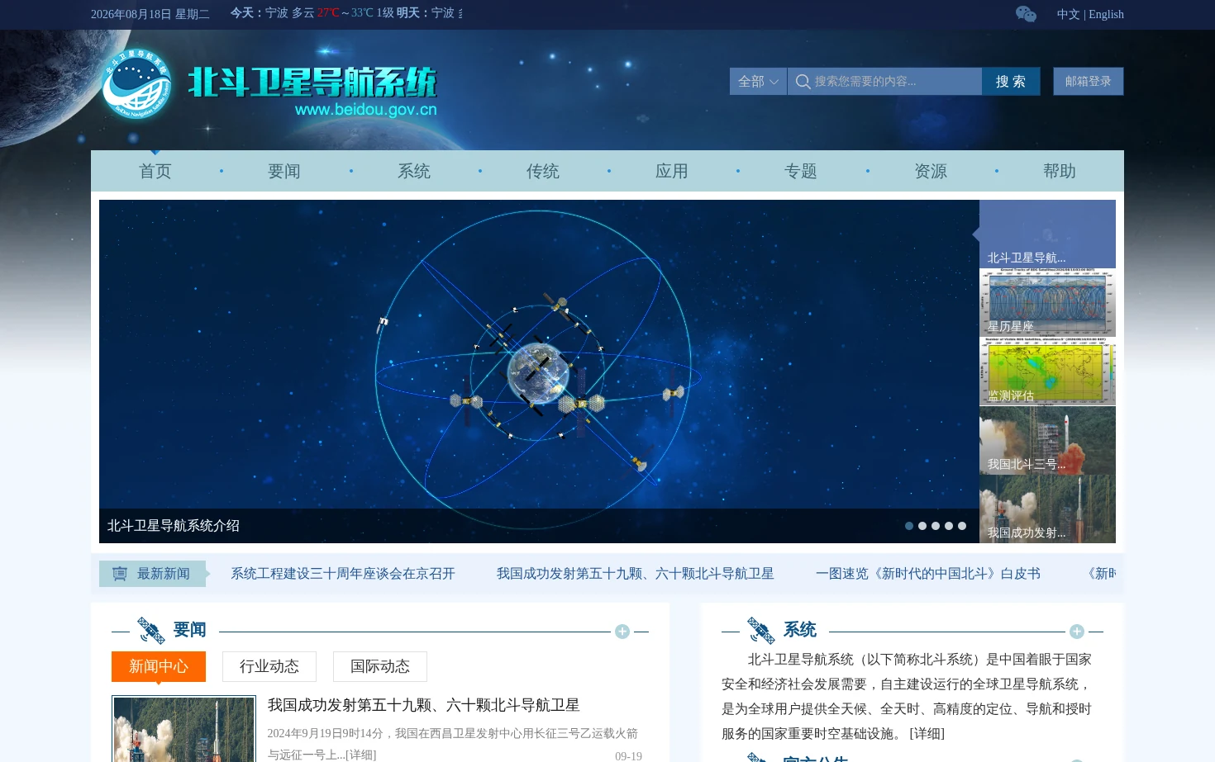Switch to the 国际动态 tab
The width and height of the screenshot is (1215, 762).
tap(380, 666)
